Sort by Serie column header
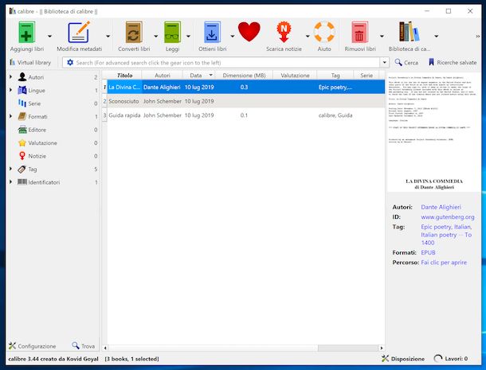The width and height of the screenshot is (486, 370). (366, 76)
